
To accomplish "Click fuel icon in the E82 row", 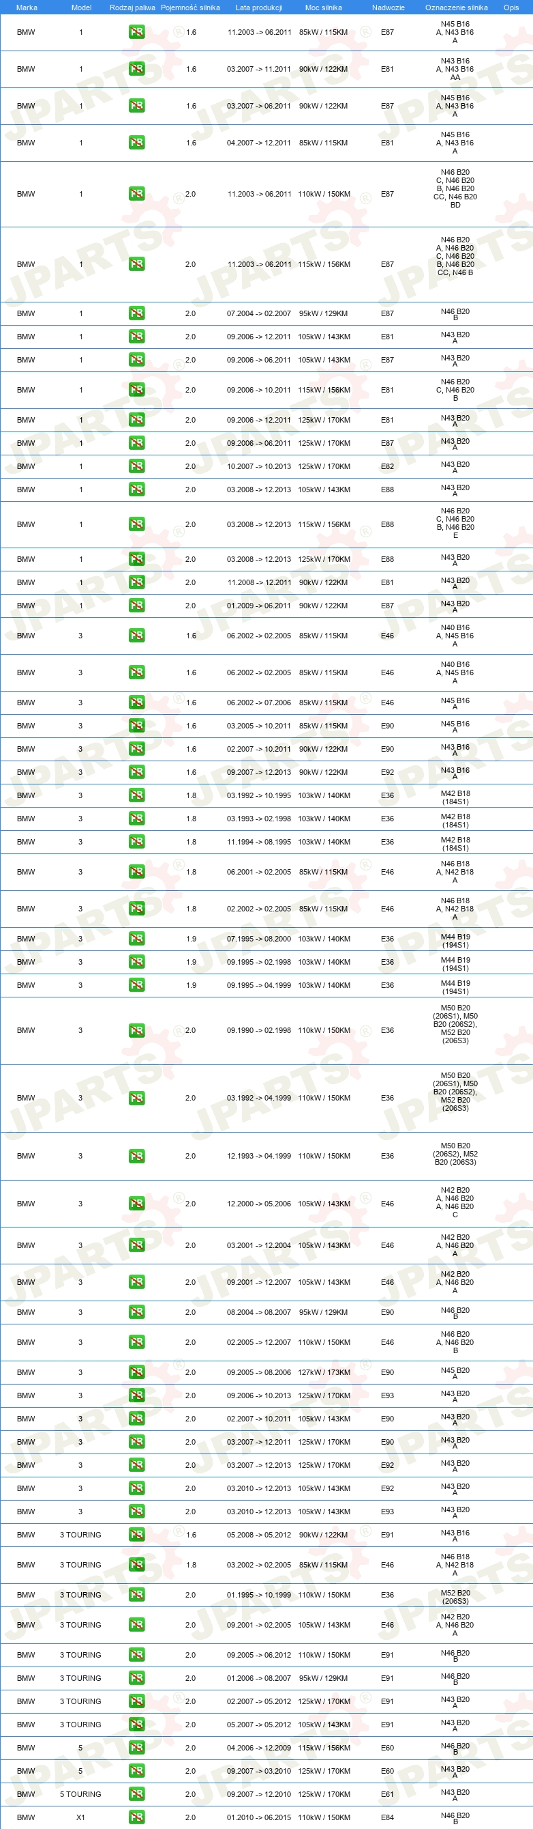I will pyautogui.click(x=137, y=466).
